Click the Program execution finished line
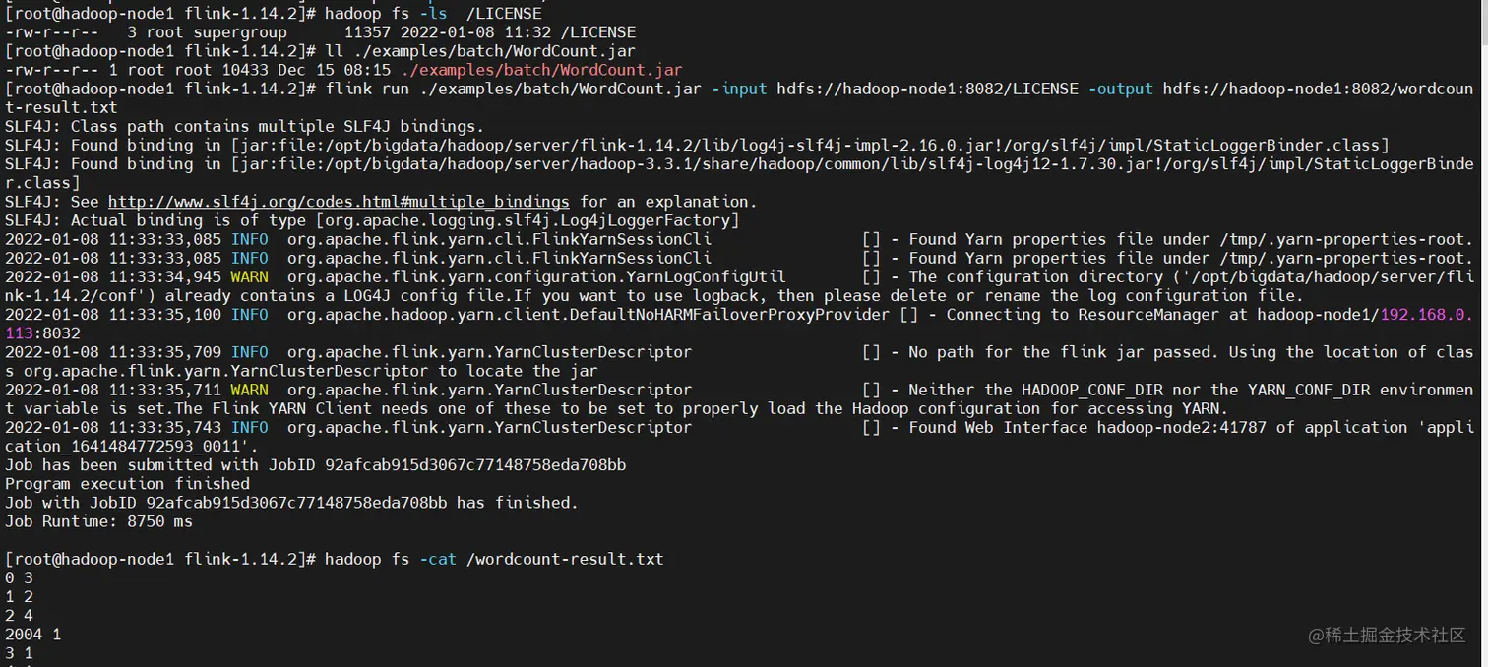The height and width of the screenshot is (667, 1488). point(128,484)
